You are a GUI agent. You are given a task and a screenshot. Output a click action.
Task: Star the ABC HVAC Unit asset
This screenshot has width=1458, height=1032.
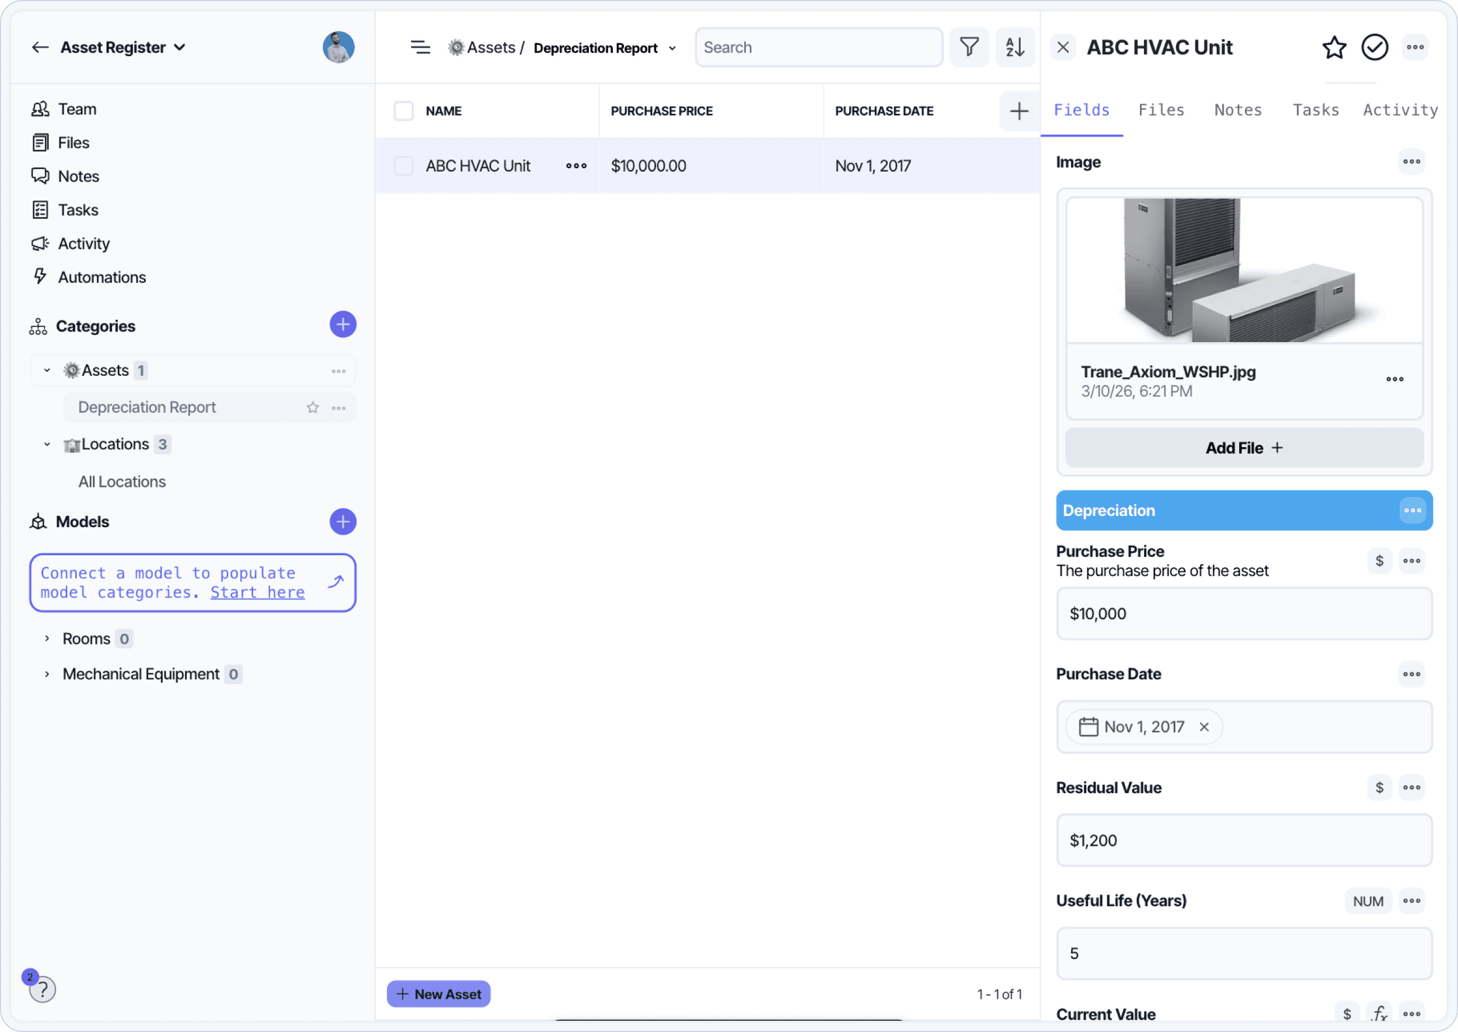tap(1334, 47)
